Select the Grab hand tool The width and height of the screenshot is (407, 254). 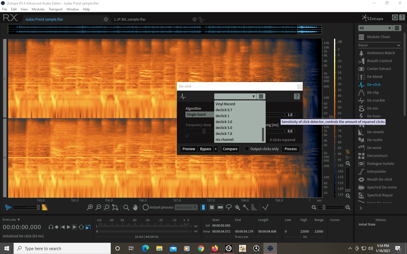[135, 207]
